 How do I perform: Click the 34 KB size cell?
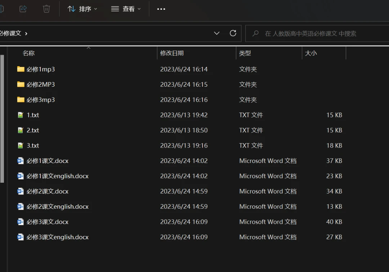pyautogui.click(x=334, y=191)
